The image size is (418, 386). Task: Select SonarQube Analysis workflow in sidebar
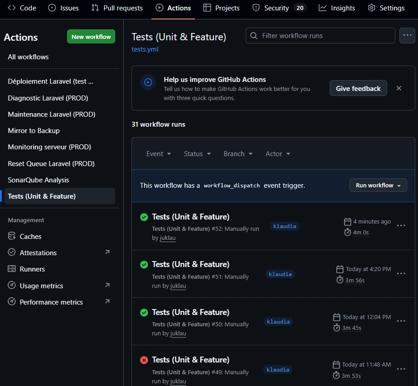[x=39, y=180]
